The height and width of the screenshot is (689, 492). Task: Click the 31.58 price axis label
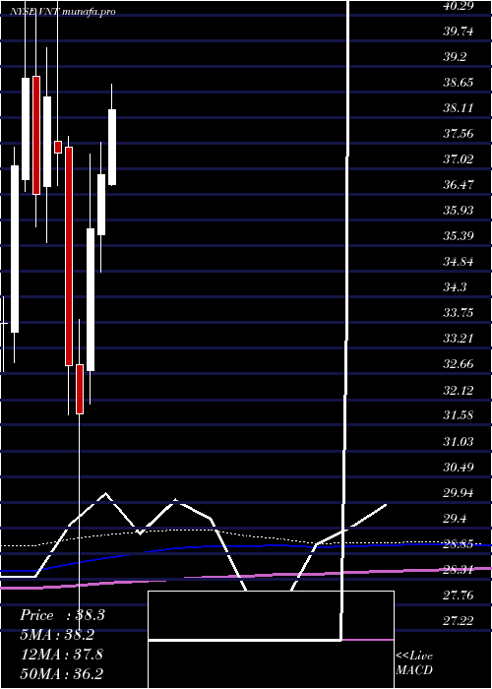pyautogui.click(x=459, y=415)
